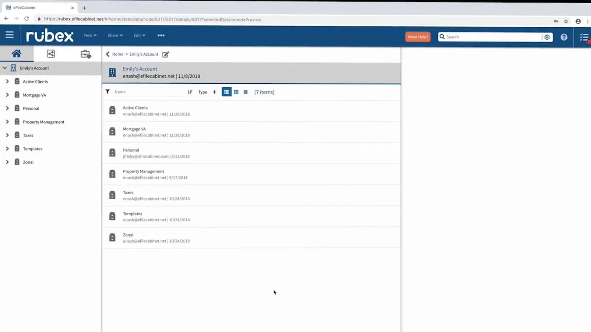The width and height of the screenshot is (591, 332).
Task: Open search settings via the gear icon
Action: 547,37
